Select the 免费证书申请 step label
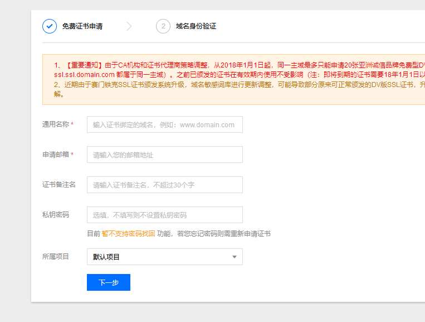 (x=82, y=26)
